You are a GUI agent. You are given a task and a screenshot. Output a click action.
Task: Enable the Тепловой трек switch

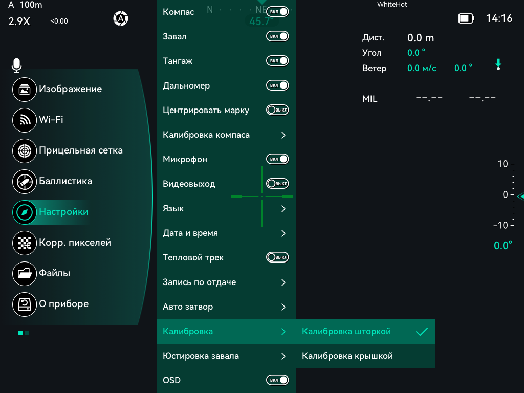[x=277, y=257]
